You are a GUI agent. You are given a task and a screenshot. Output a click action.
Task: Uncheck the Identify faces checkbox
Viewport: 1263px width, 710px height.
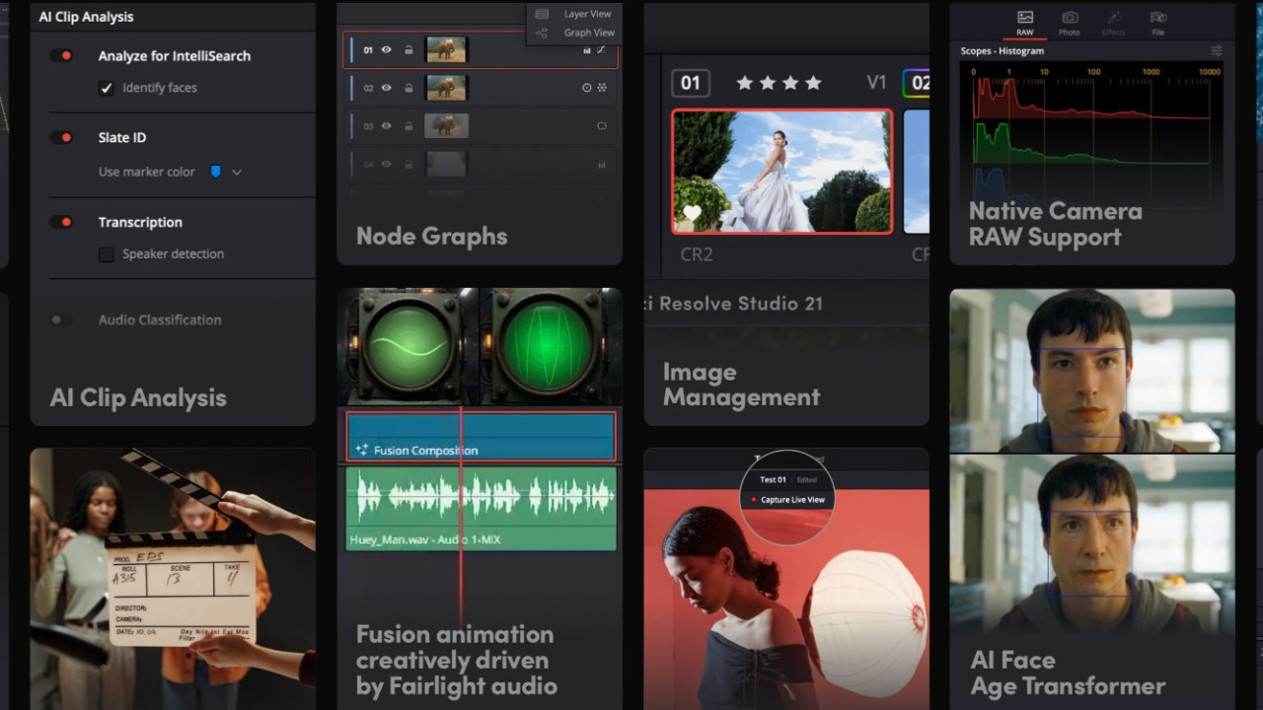coord(106,88)
